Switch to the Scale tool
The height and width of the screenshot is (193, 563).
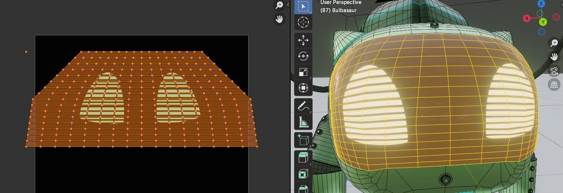[x=303, y=72]
